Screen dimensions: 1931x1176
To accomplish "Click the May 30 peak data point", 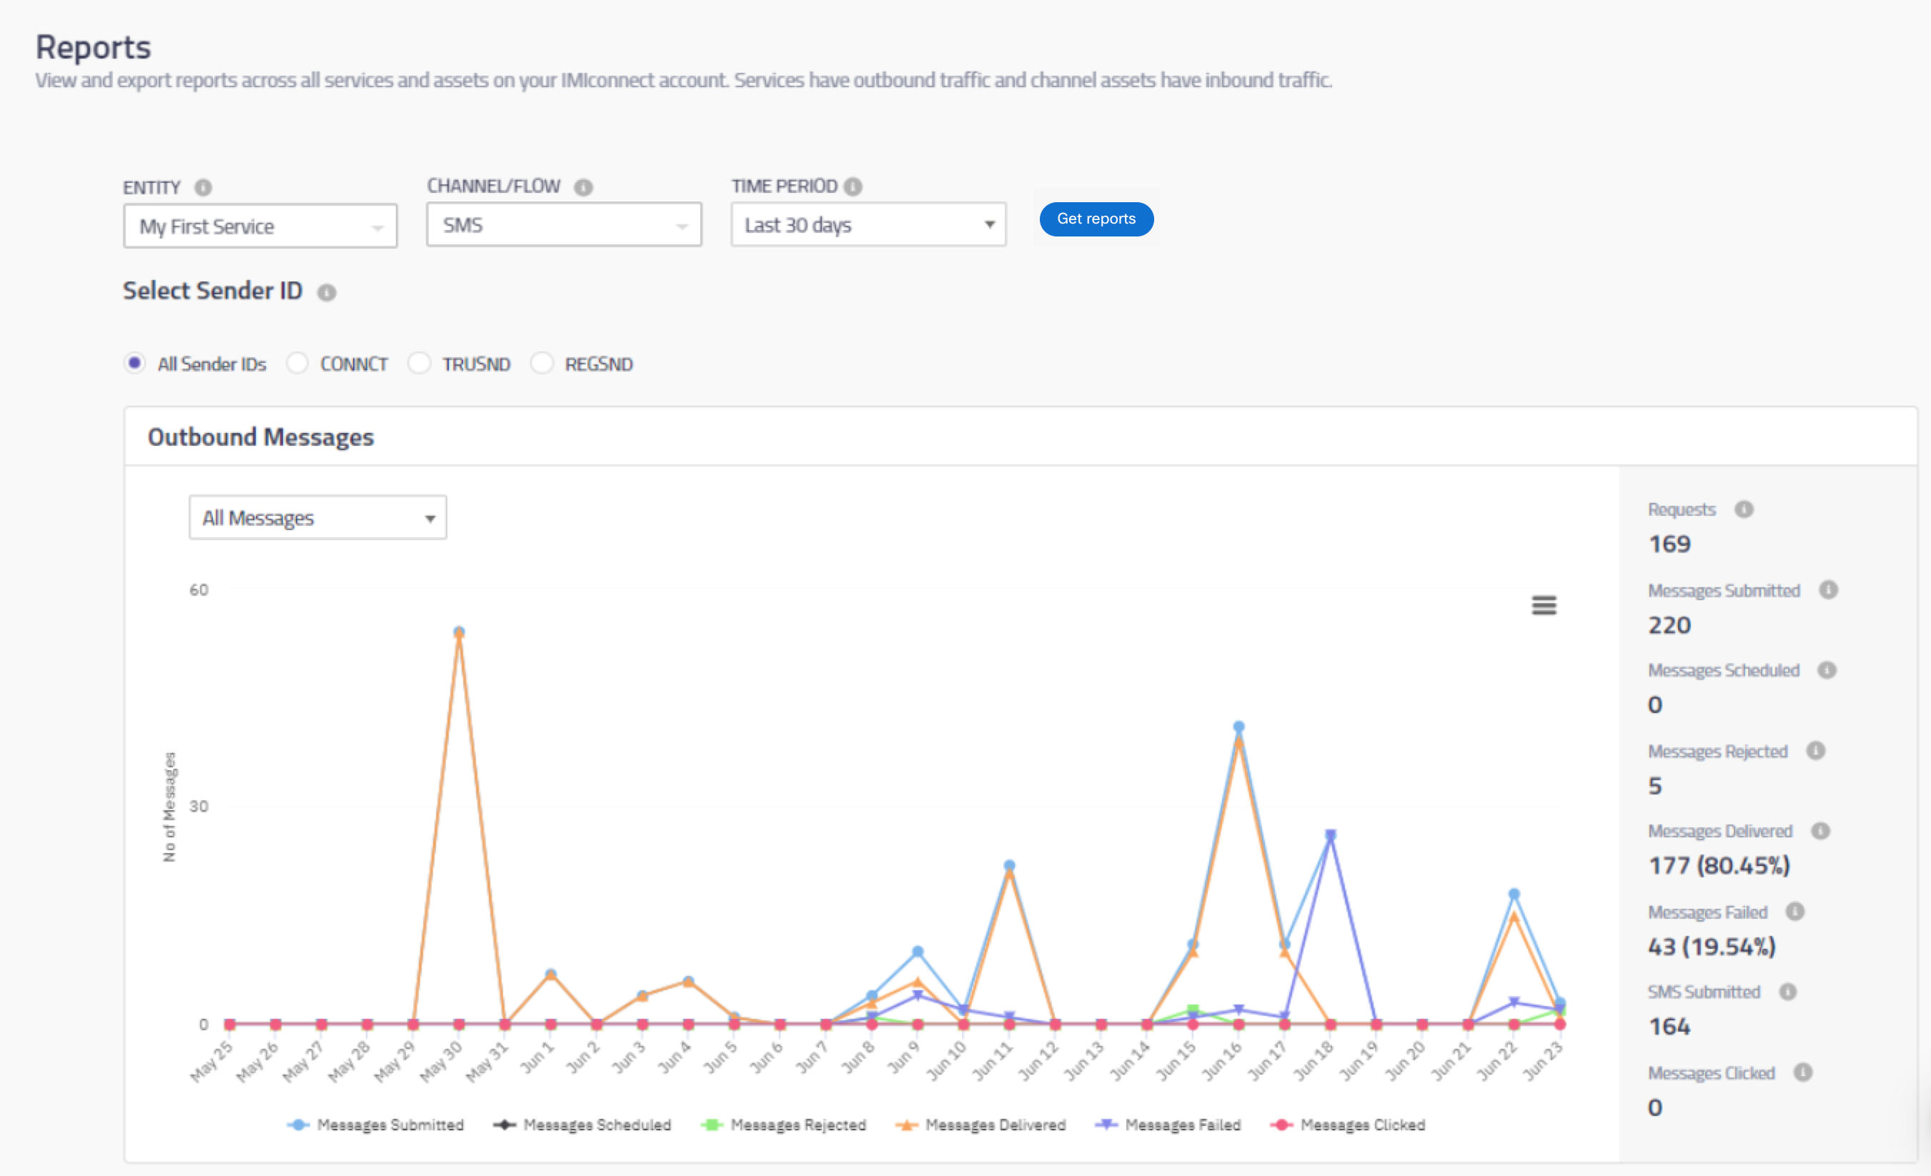I will pos(460,632).
